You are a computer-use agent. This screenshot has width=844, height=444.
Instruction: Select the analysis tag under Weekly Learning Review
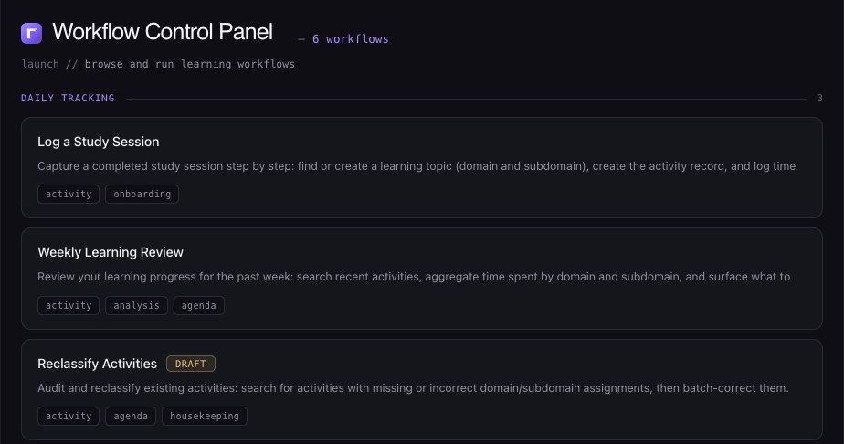coord(136,306)
